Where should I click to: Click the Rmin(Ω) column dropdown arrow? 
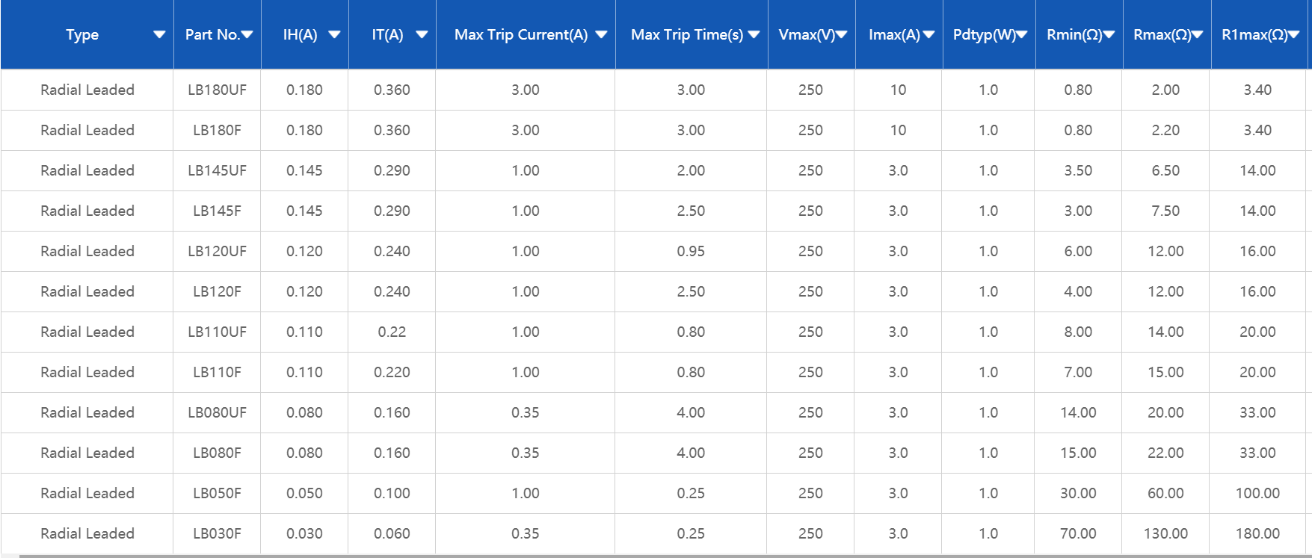pyautogui.click(x=1109, y=35)
